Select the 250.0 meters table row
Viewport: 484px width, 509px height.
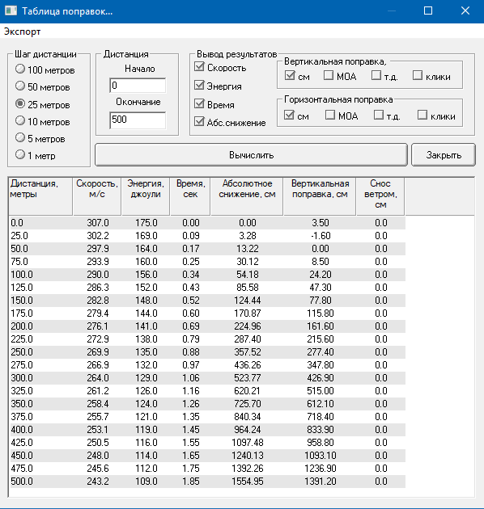coord(207,352)
